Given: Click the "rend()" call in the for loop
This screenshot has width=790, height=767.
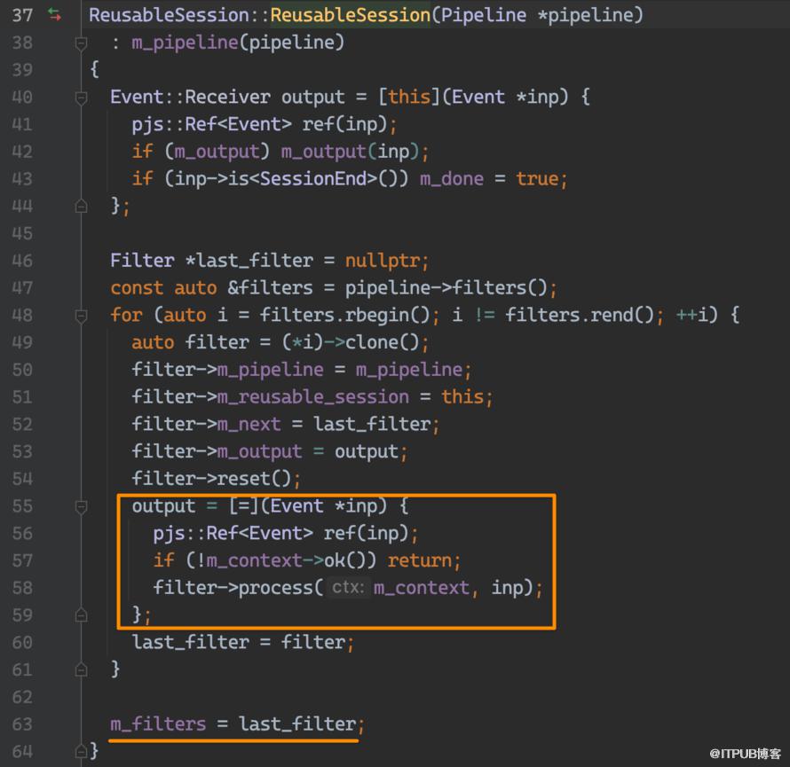Looking at the screenshot, I should tap(621, 315).
